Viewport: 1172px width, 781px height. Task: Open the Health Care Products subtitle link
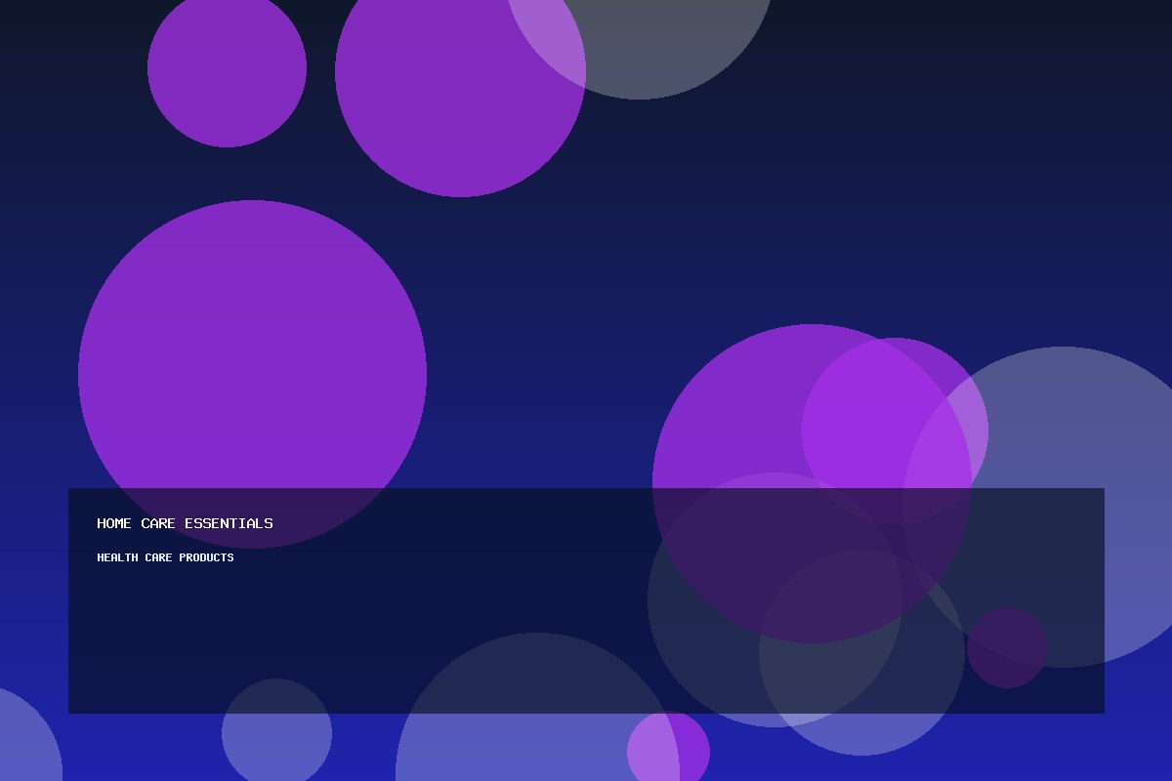(165, 557)
